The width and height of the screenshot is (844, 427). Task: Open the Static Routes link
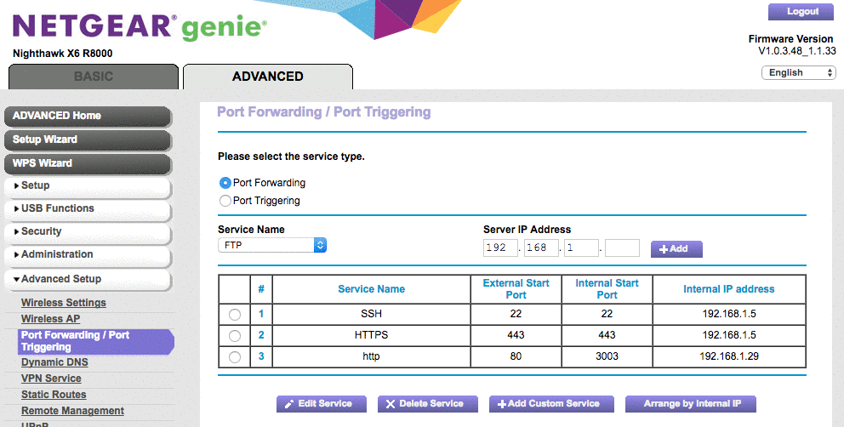[x=54, y=395]
